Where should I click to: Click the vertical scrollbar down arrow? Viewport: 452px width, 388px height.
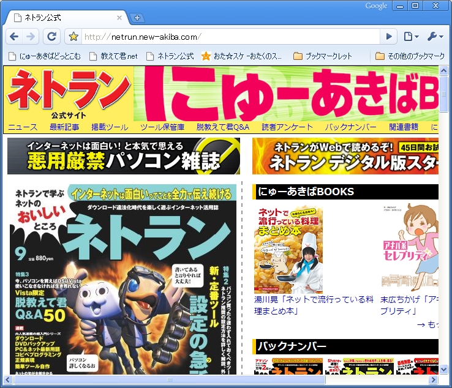pos(443,369)
